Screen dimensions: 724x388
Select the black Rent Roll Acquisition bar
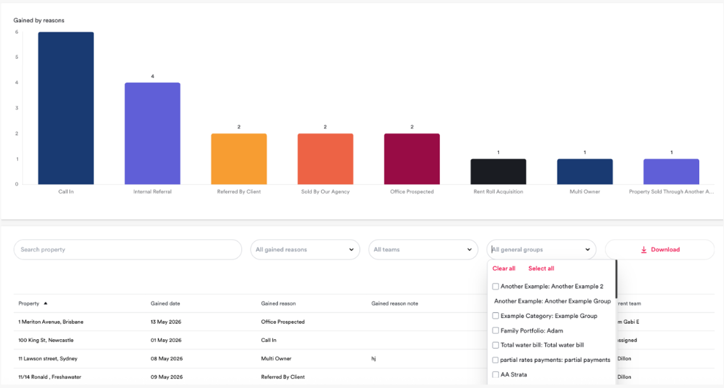point(498,172)
